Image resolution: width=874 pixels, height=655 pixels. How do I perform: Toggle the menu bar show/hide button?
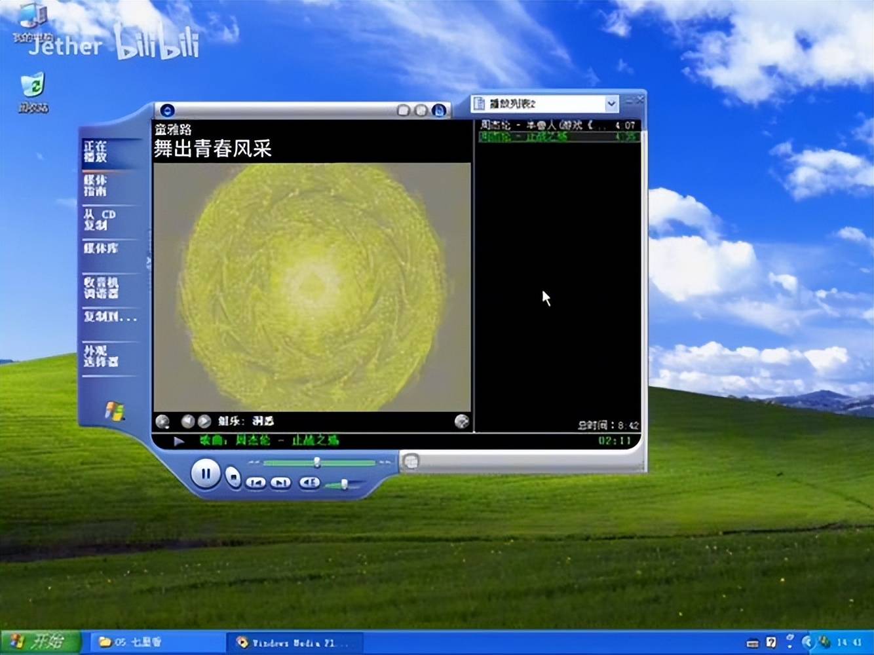(167, 110)
